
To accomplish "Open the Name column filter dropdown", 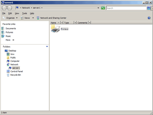I will [x=62, y=23].
